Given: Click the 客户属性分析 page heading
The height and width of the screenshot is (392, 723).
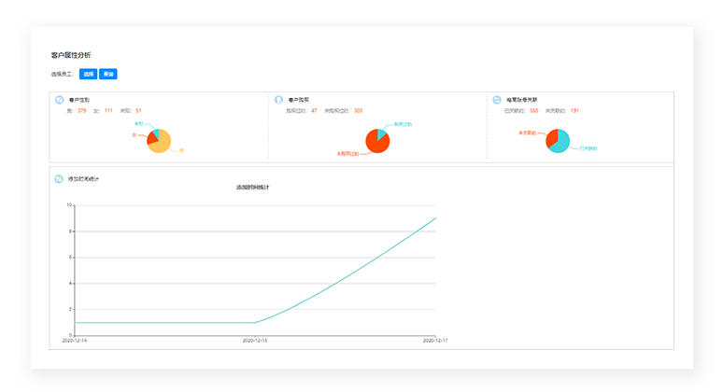Looking at the screenshot, I should 71,56.
